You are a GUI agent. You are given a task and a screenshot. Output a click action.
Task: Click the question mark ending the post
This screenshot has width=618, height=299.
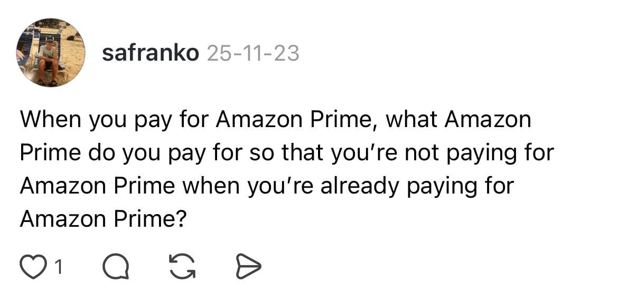180,219
